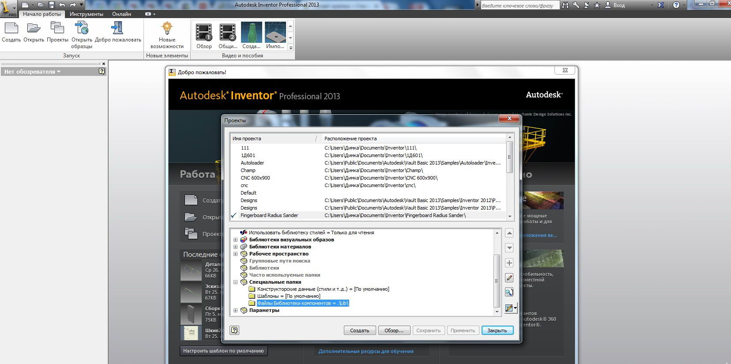This screenshot has width=731, height=364.
Task: Select Autoloader project row
Action: tap(368, 163)
